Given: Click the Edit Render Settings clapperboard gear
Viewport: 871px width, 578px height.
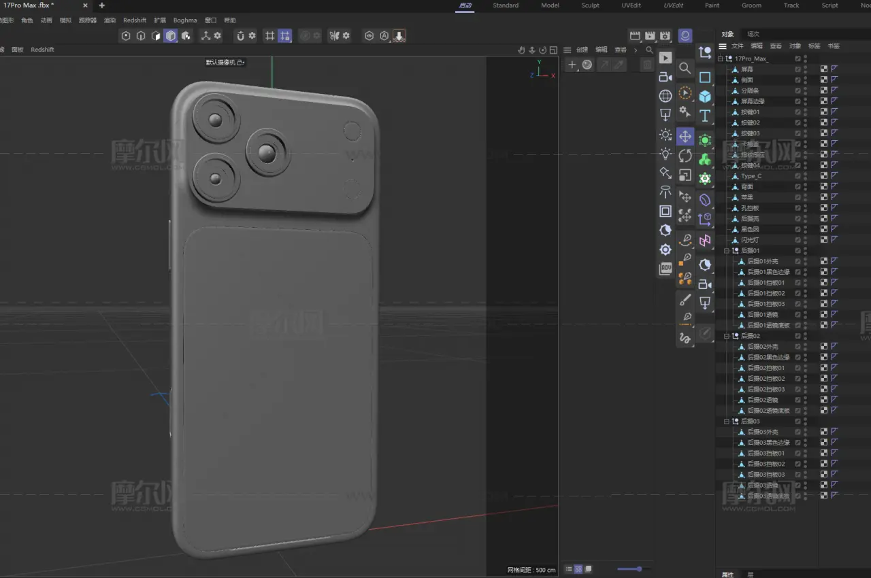Looking at the screenshot, I should [665, 35].
